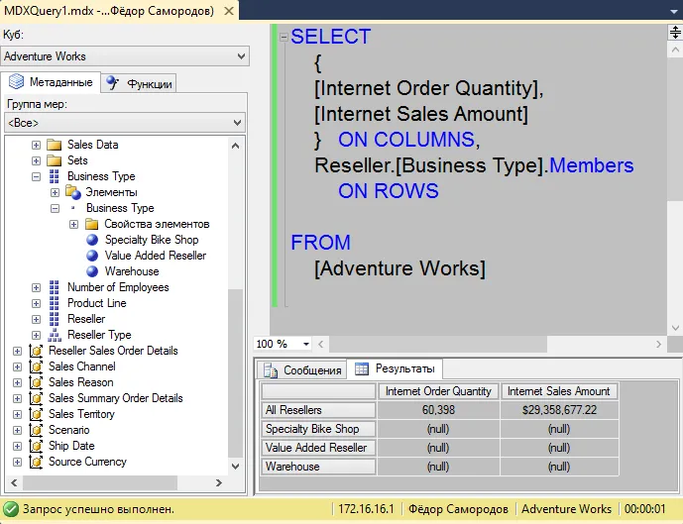Expand the Sales Data folder node
This screenshot has width=683, height=524.
click(x=36, y=145)
